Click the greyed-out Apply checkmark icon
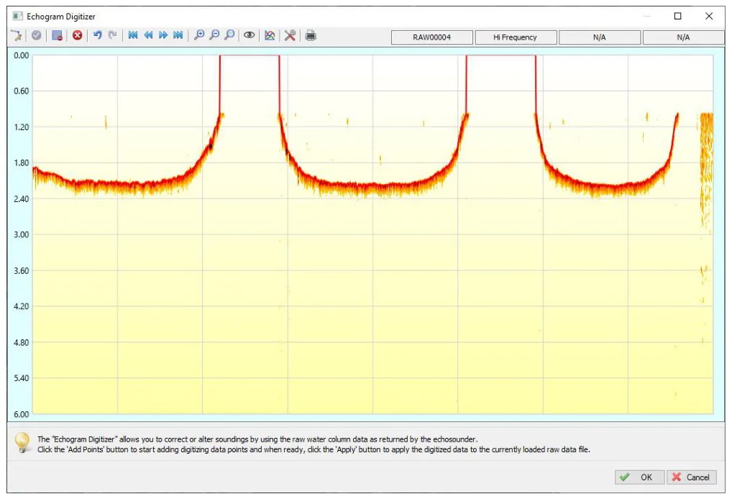The image size is (732, 499). (37, 35)
